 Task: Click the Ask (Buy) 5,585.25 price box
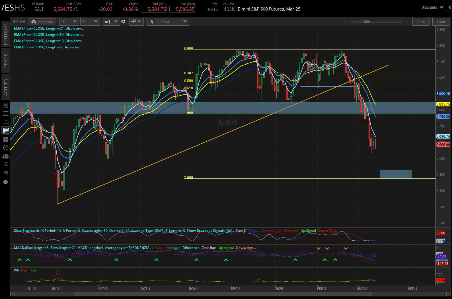182,9
